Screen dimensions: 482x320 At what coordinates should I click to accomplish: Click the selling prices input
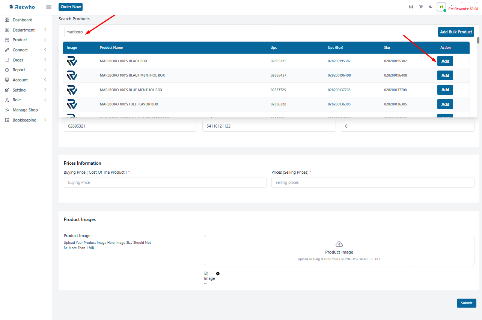click(373, 182)
